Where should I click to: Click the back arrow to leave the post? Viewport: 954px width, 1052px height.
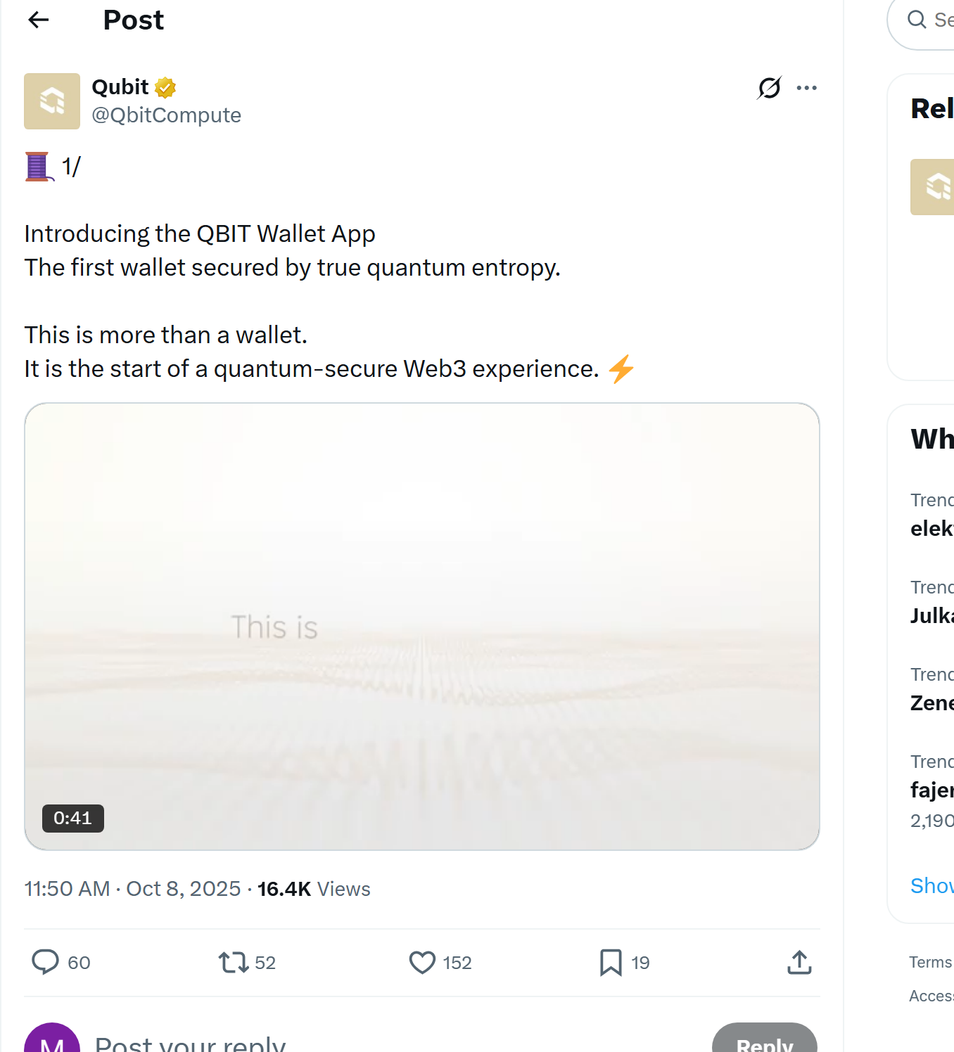tap(38, 20)
